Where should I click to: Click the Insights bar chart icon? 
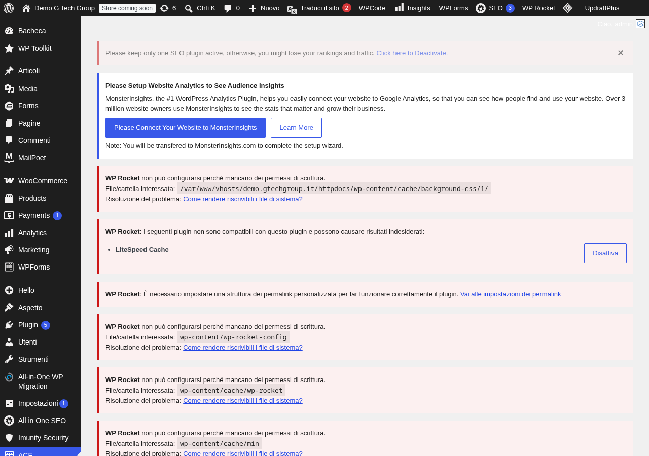[x=400, y=8]
